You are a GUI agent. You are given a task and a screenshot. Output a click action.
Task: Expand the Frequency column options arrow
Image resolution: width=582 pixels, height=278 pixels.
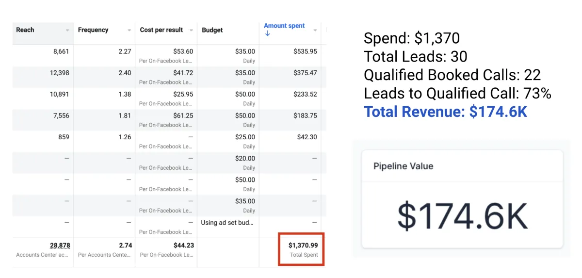pos(129,30)
